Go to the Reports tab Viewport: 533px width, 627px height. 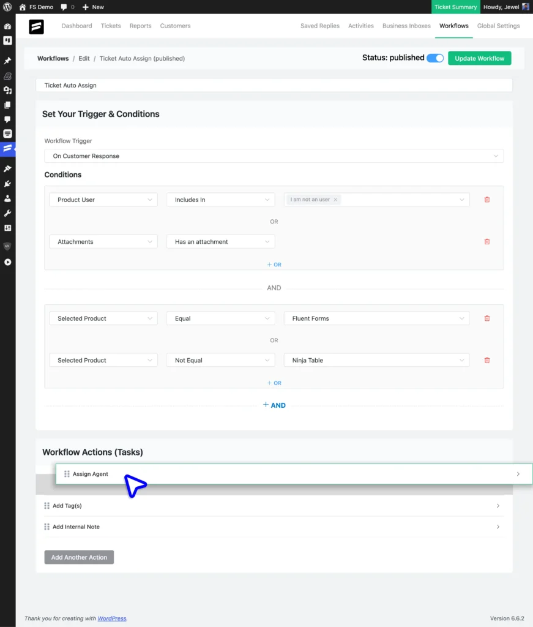pos(140,26)
